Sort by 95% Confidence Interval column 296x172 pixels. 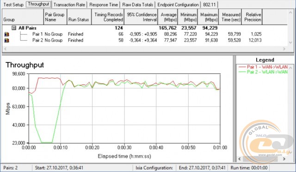coord(141,17)
